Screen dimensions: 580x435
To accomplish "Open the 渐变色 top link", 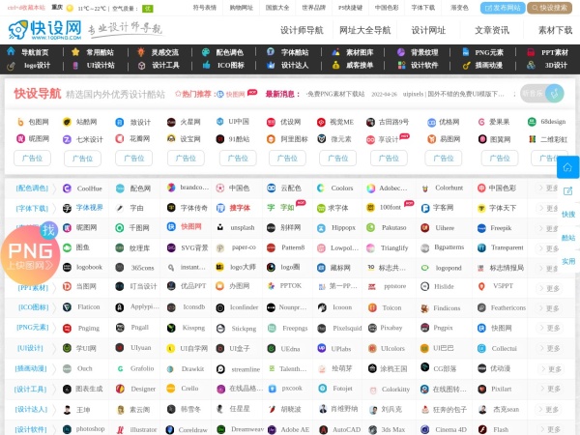I will 459,8.
